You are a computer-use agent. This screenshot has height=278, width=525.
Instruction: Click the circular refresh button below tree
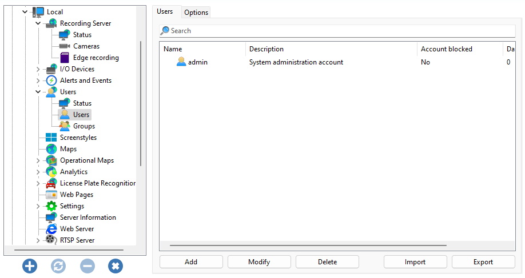point(58,267)
